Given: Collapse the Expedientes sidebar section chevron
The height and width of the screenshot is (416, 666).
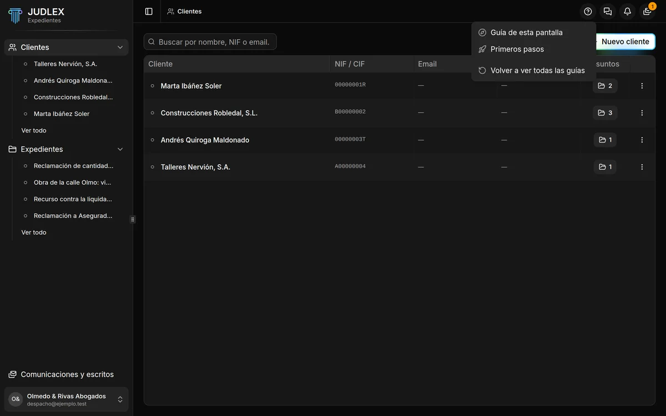Looking at the screenshot, I should click(x=120, y=149).
